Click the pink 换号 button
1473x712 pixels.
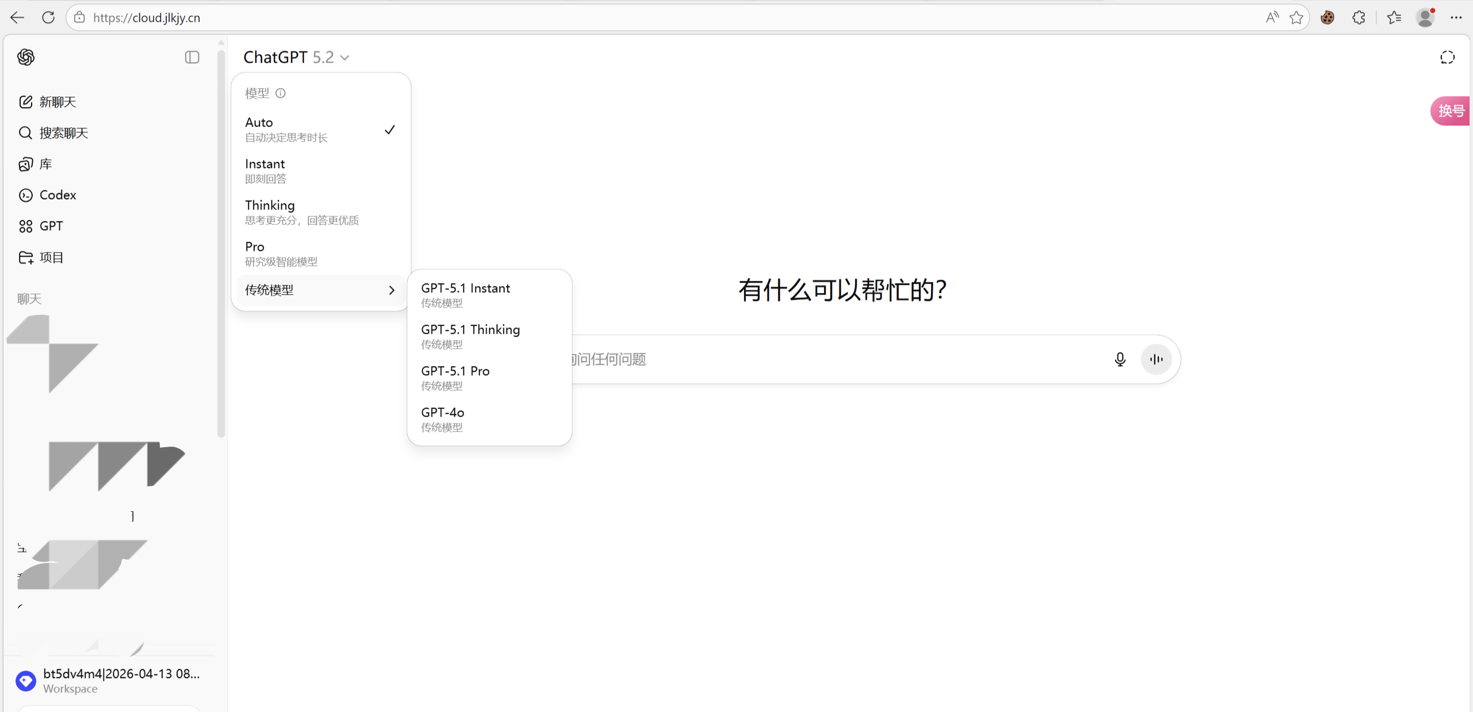tap(1450, 111)
